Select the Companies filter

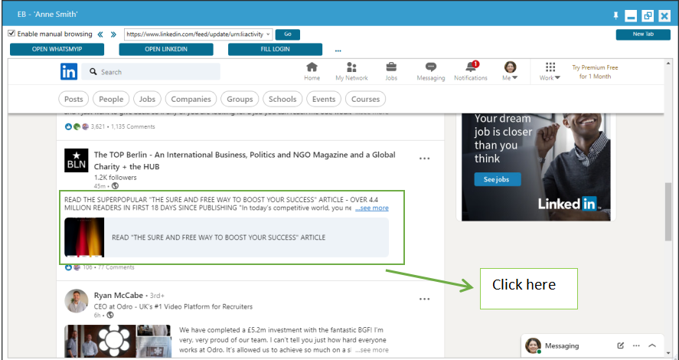(191, 100)
